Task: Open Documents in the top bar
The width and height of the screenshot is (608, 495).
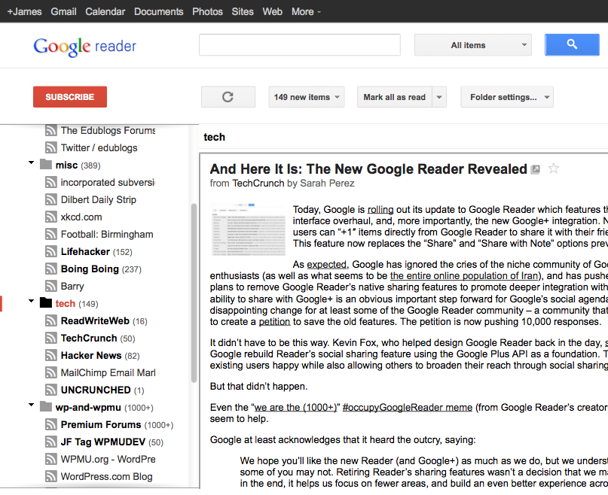Action: 158,11
